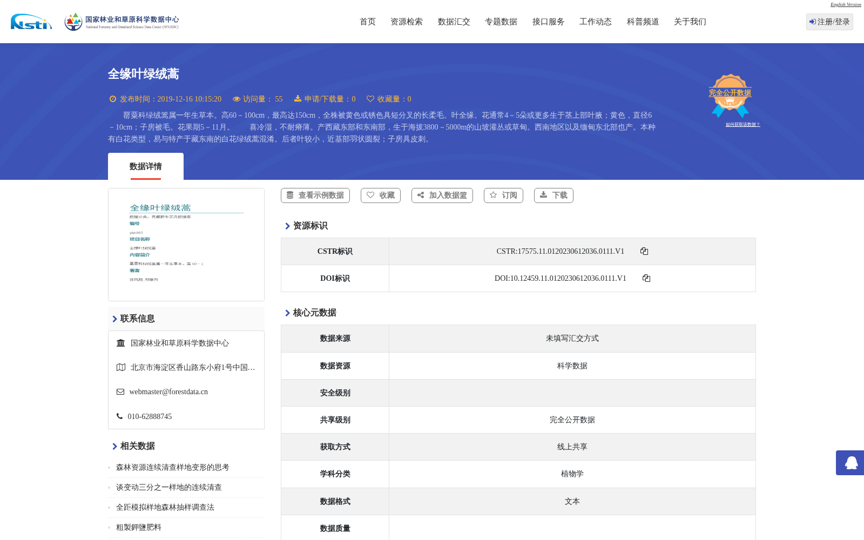Open the 科普频道 menu item
Image resolution: width=864 pixels, height=540 pixels.
pyautogui.click(x=643, y=22)
